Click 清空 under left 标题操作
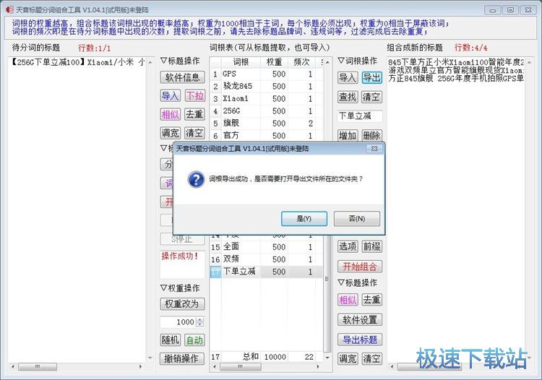 [x=194, y=133]
